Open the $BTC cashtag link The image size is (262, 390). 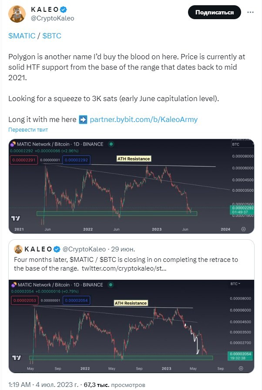coord(52,36)
